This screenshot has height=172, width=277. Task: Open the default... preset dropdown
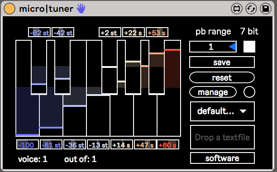pos(222,111)
